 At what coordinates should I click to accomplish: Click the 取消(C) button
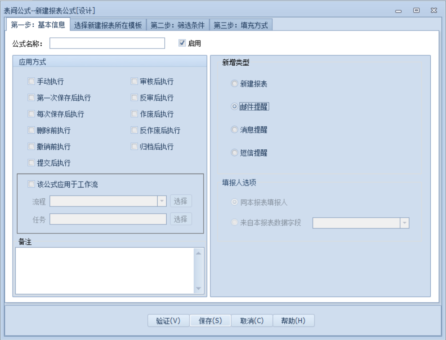click(x=251, y=321)
